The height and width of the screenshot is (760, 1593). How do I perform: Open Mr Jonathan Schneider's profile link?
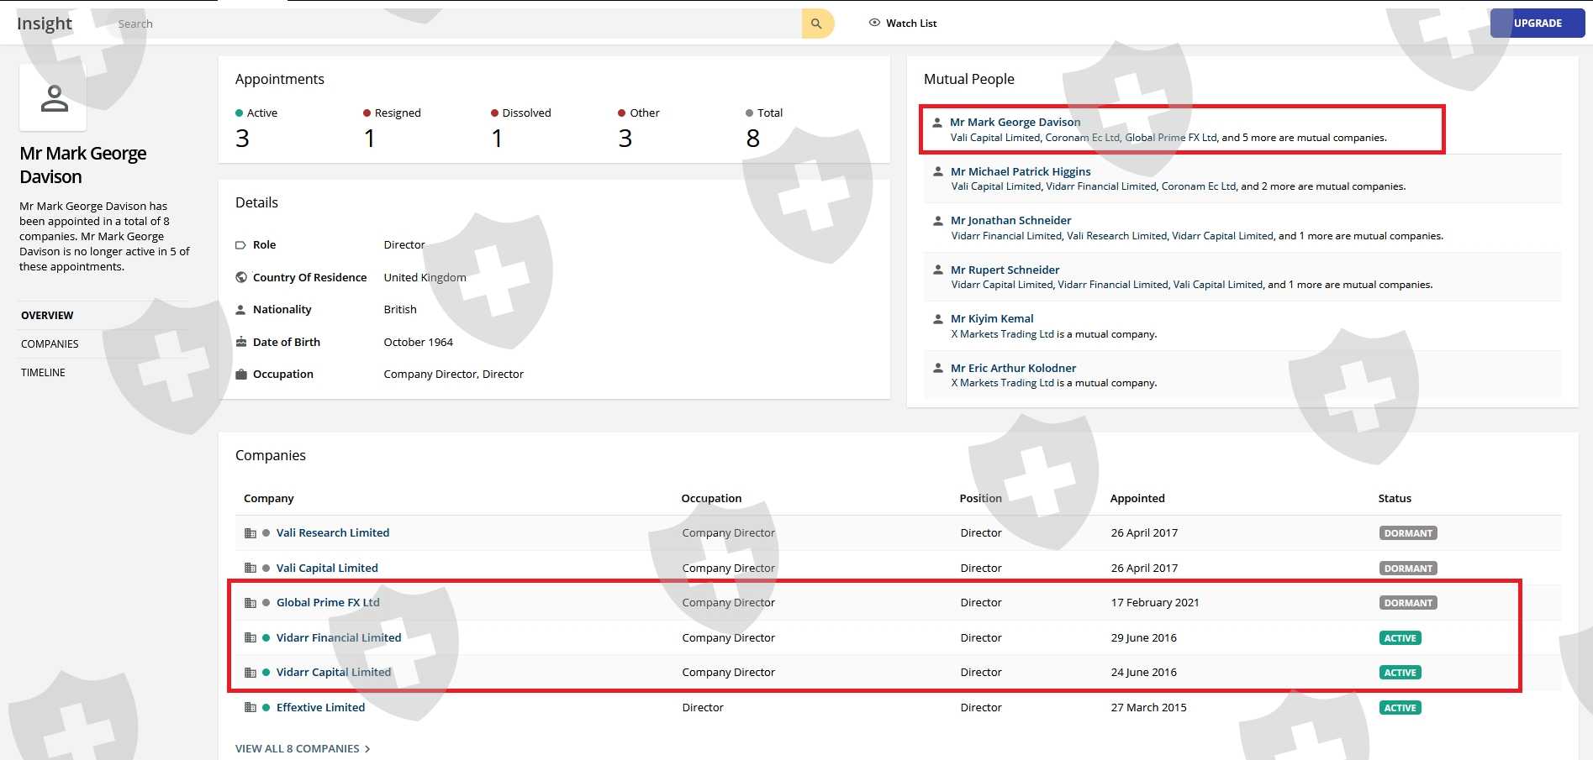(x=1010, y=221)
